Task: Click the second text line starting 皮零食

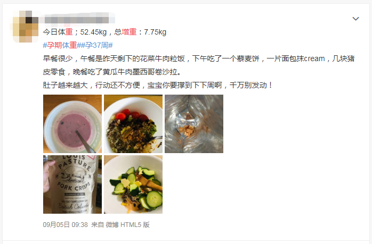Action: click(x=112, y=72)
